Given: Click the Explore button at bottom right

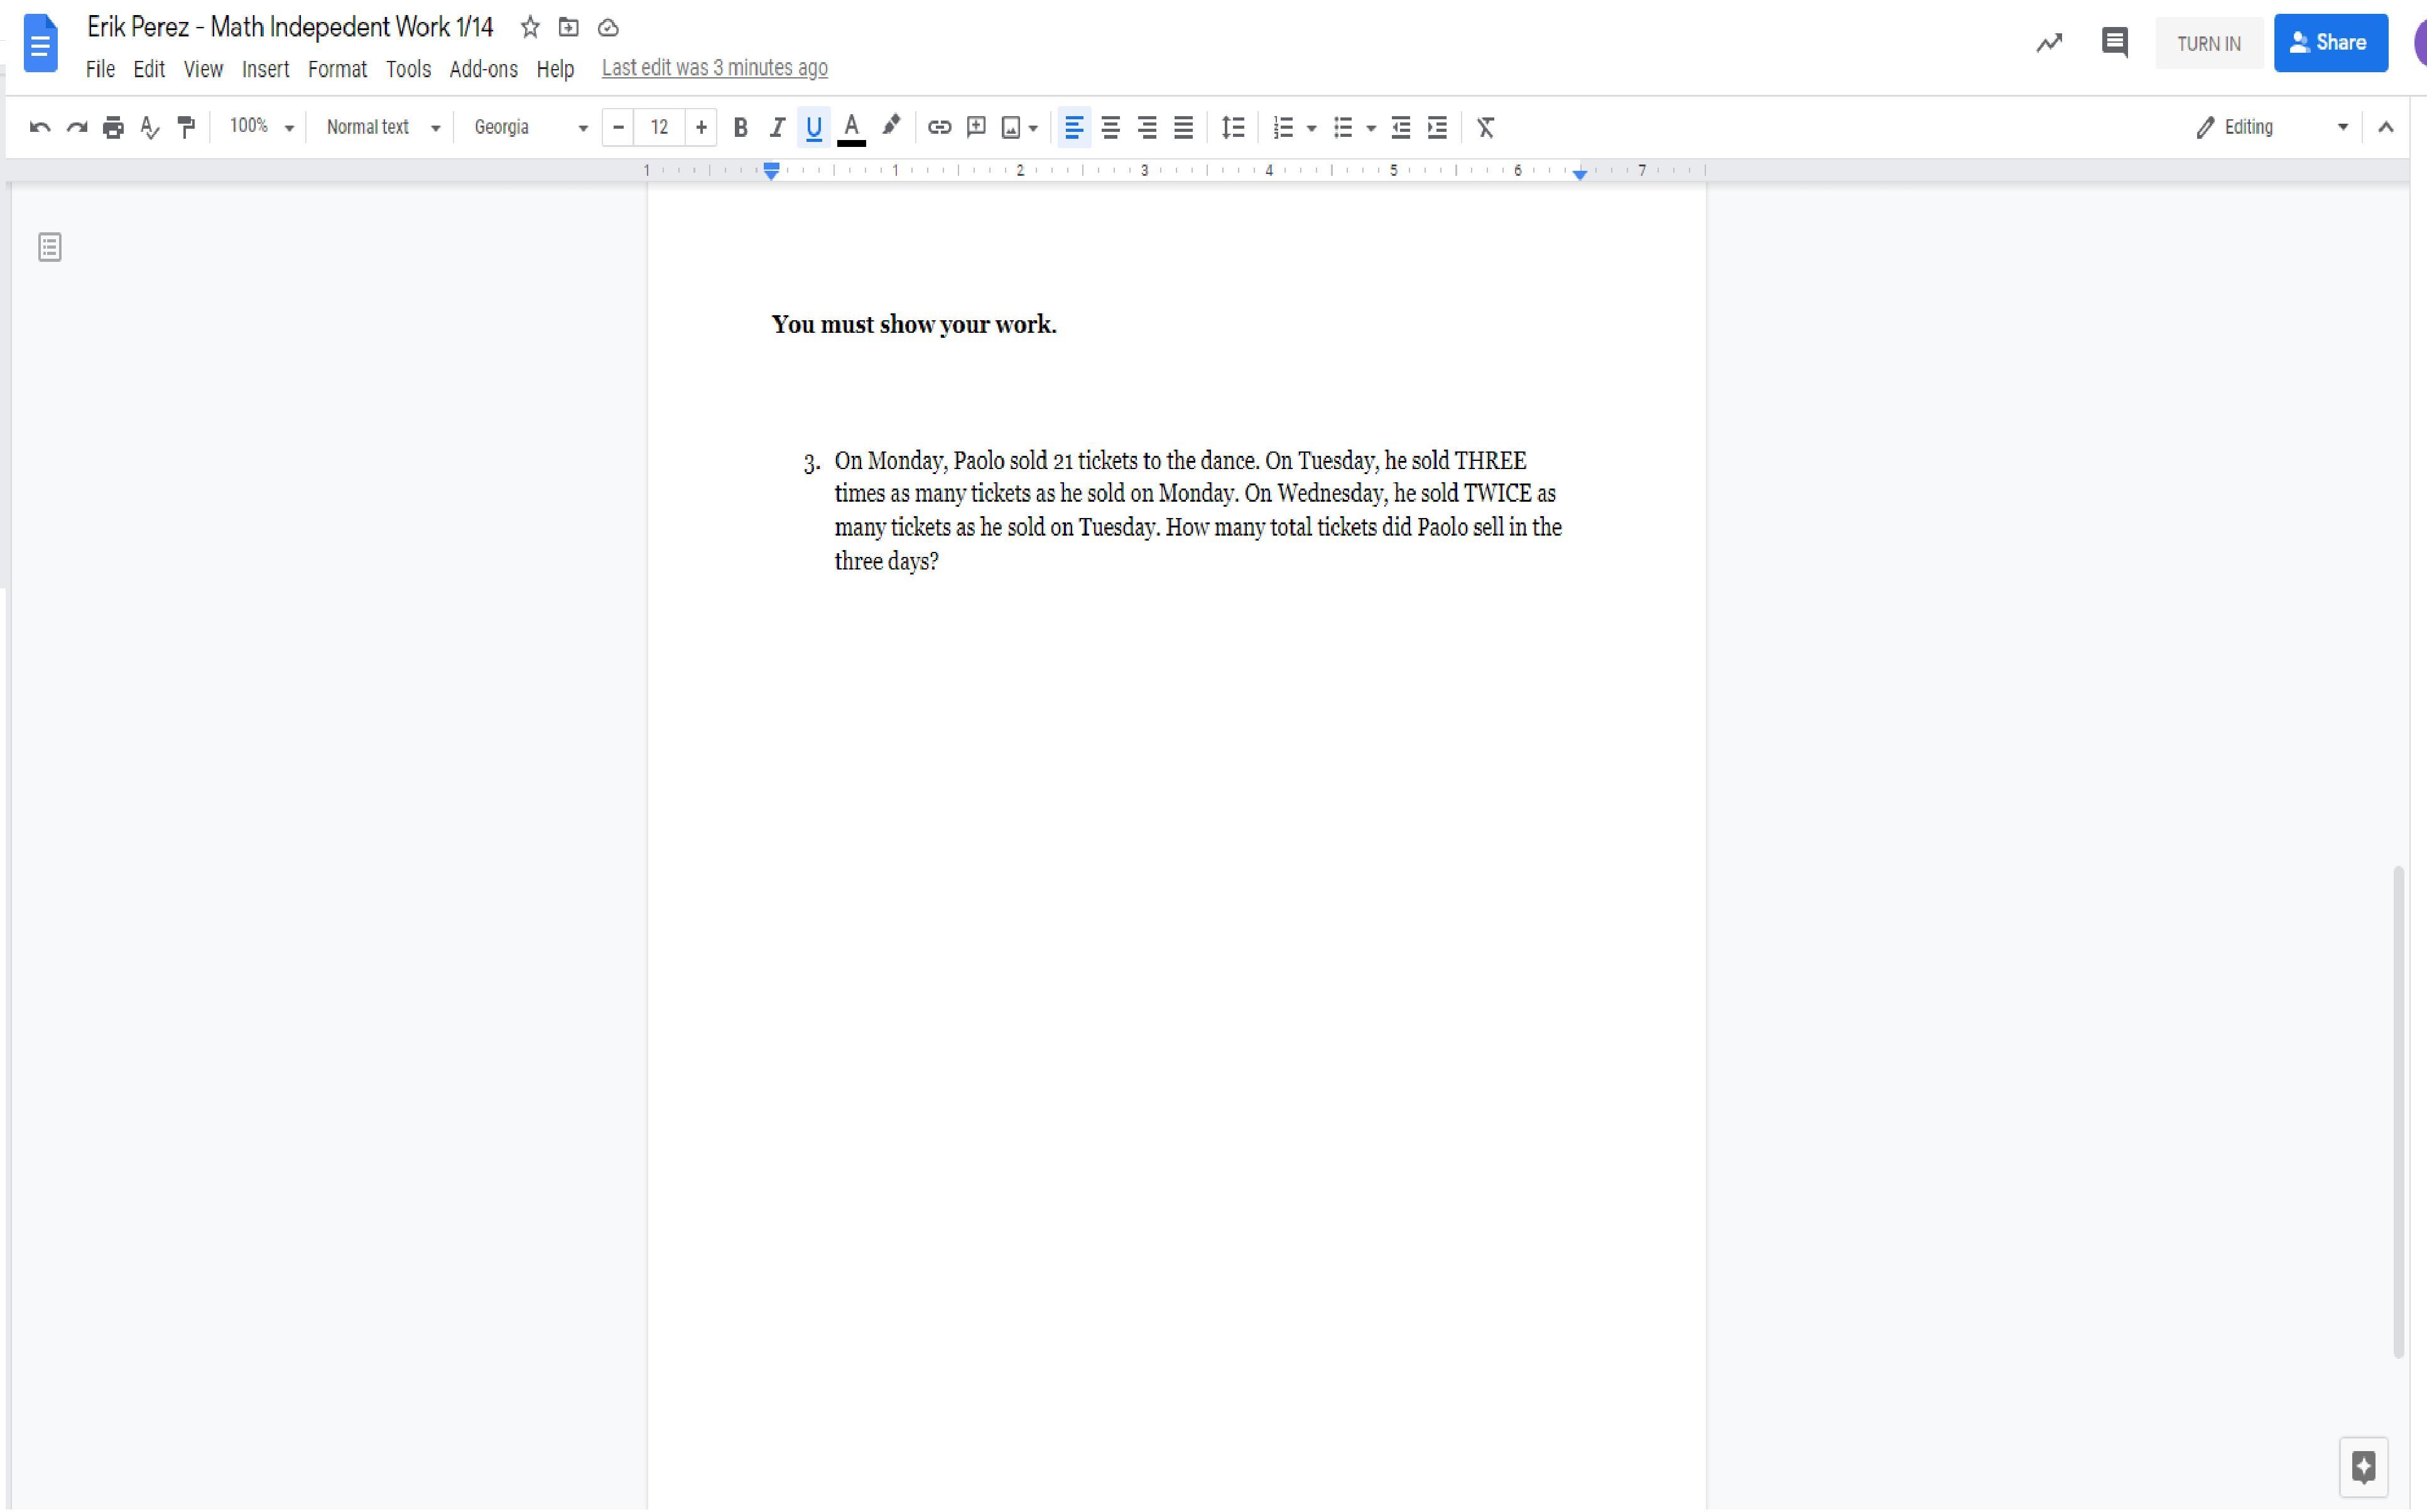Looking at the screenshot, I should pos(2363,1466).
